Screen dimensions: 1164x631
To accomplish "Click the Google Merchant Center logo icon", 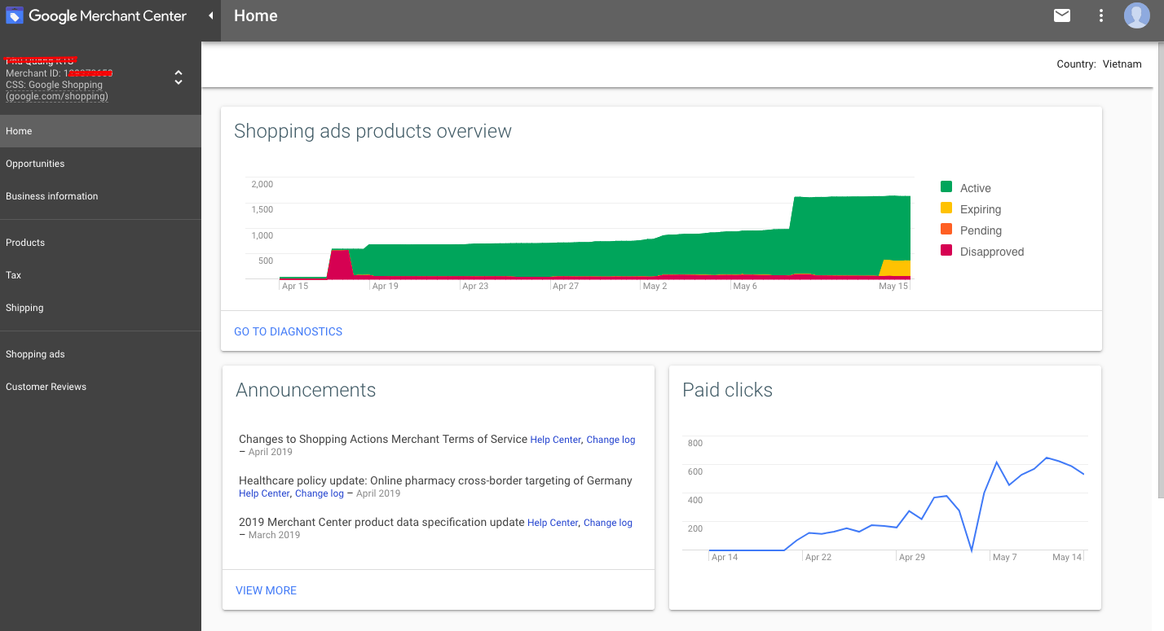I will [x=15, y=15].
